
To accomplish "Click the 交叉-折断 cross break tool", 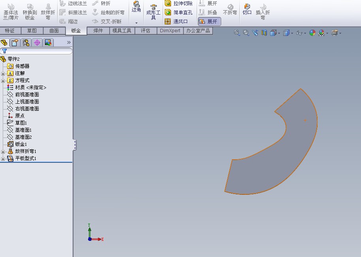I will (107, 22).
